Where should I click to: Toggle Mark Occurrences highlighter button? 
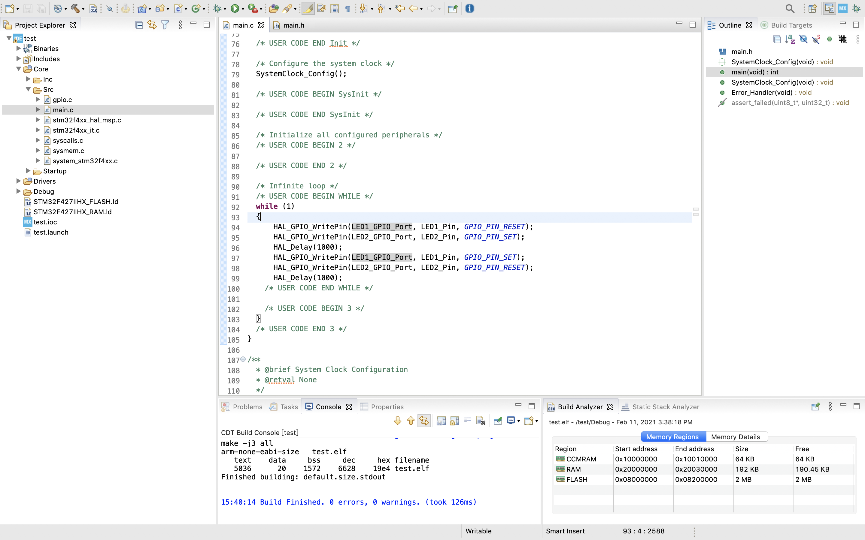pos(308,8)
